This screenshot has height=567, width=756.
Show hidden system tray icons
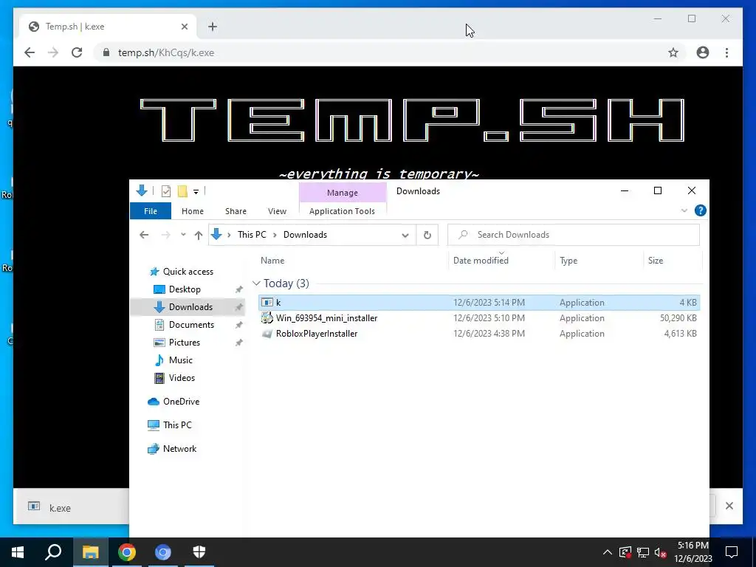tap(608, 552)
